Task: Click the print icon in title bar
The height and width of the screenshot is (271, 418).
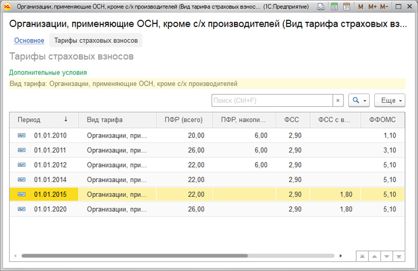Action: [321, 7]
